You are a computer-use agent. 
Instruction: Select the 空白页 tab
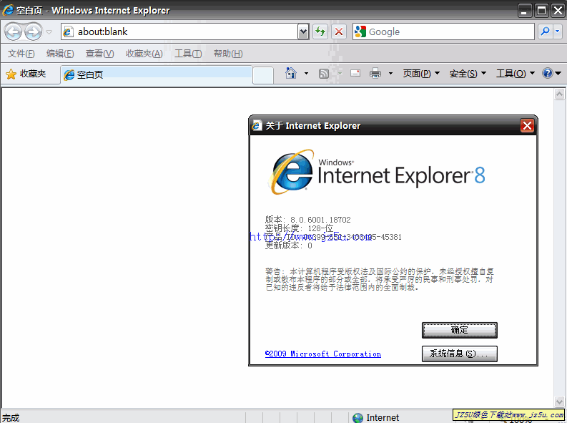click(156, 74)
